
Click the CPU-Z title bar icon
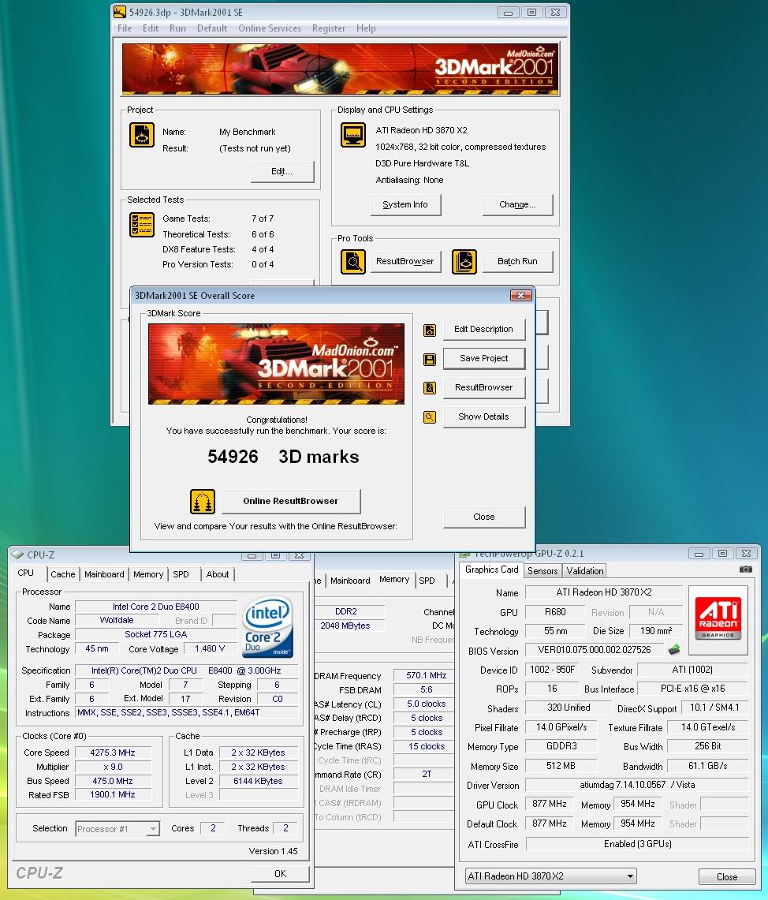tap(18, 555)
